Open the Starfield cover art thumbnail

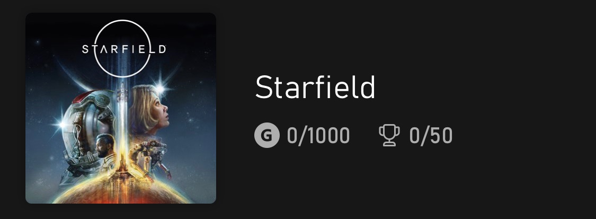tap(121, 108)
